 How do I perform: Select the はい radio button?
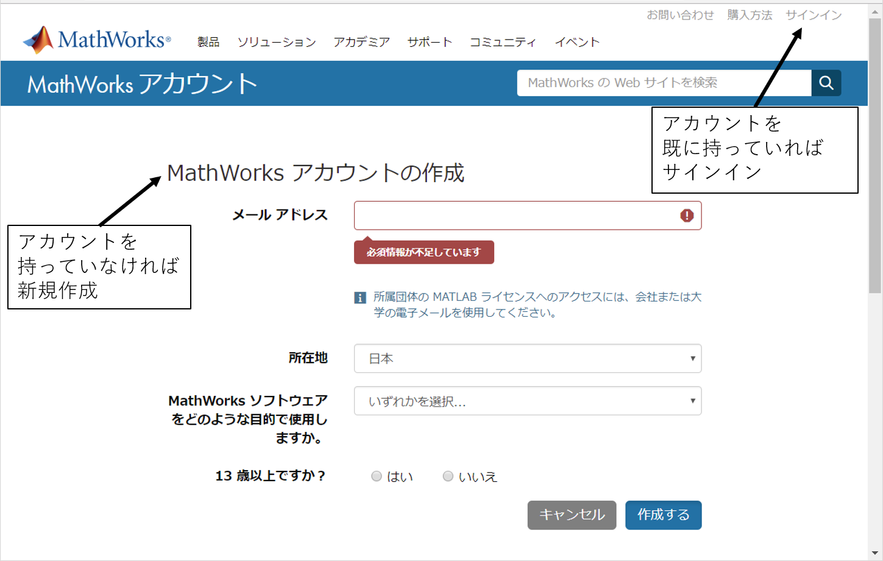(x=377, y=476)
